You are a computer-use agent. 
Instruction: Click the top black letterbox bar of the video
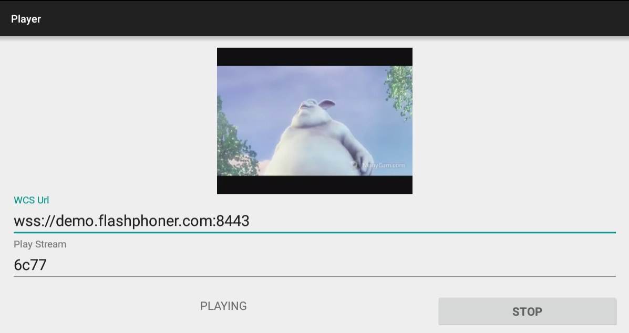314,57
